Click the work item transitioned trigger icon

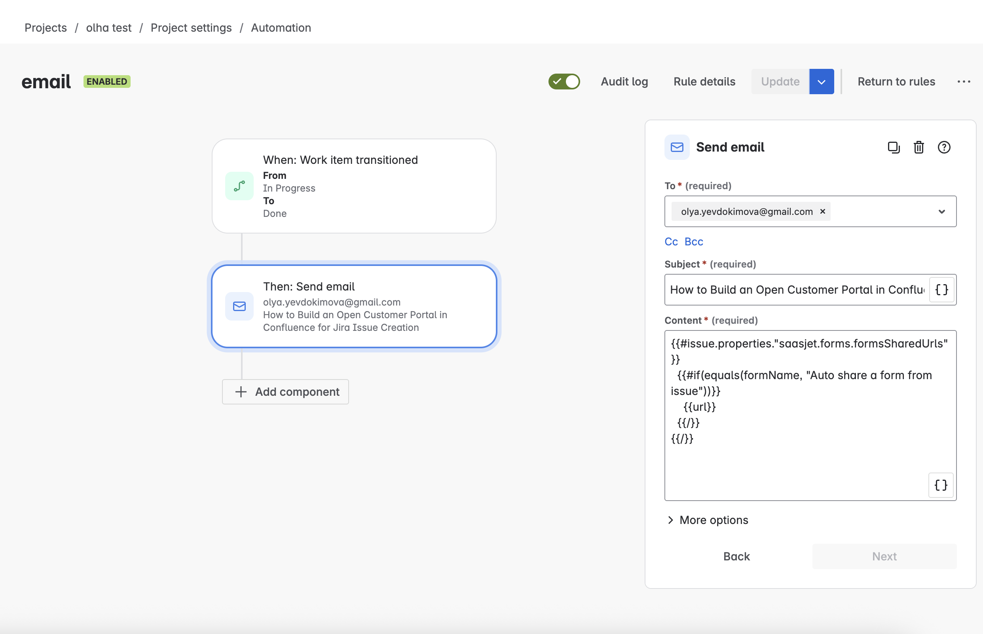(239, 186)
